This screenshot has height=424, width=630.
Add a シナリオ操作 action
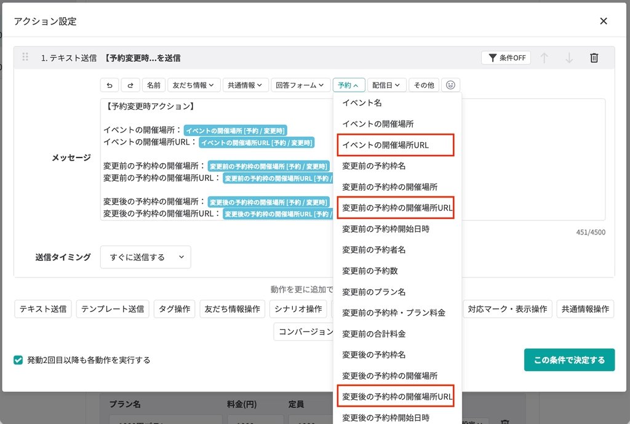pyautogui.click(x=298, y=309)
